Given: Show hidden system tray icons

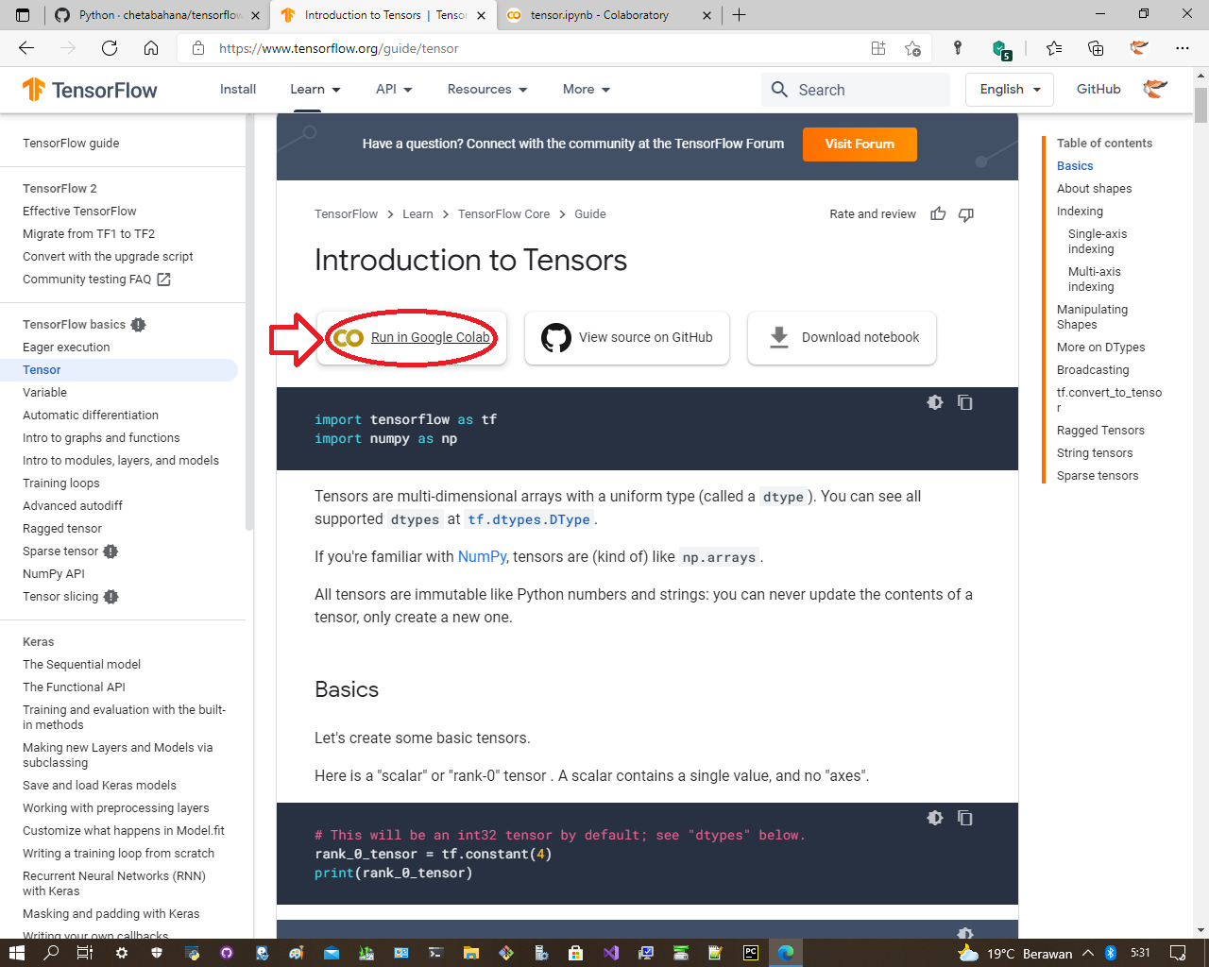Looking at the screenshot, I should (1088, 953).
